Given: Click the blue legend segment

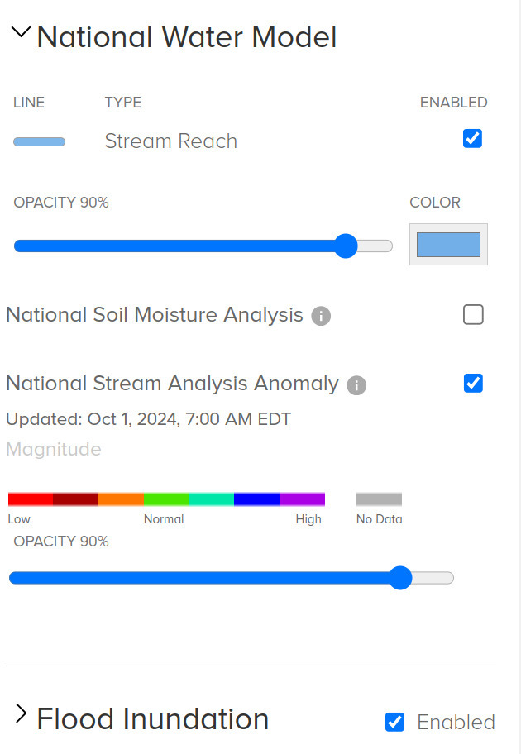Looking at the screenshot, I should (256, 499).
